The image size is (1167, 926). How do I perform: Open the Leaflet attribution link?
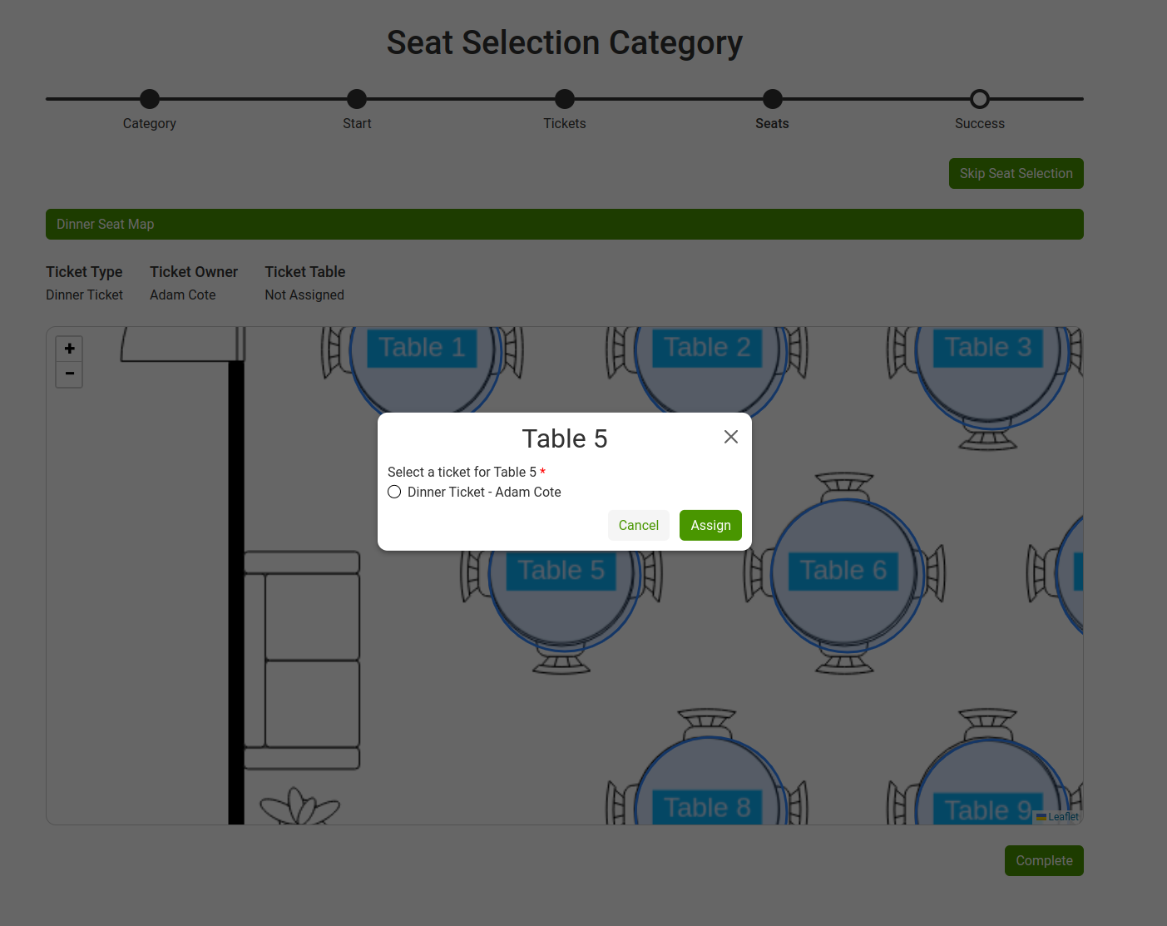click(x=1062, y=817)
